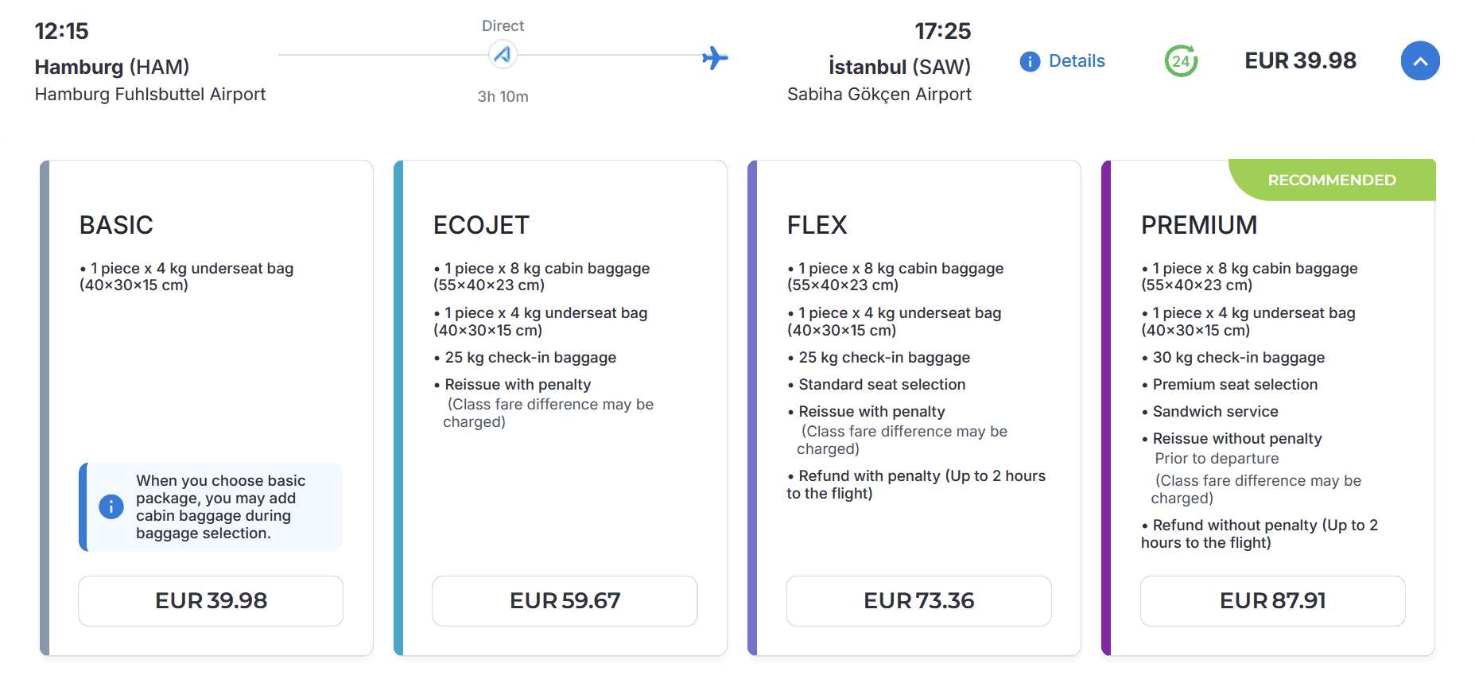This screenshot has height=679, width=1475.
Task: Click the 3h 10m duration text
Action: [x=503, y=96]
